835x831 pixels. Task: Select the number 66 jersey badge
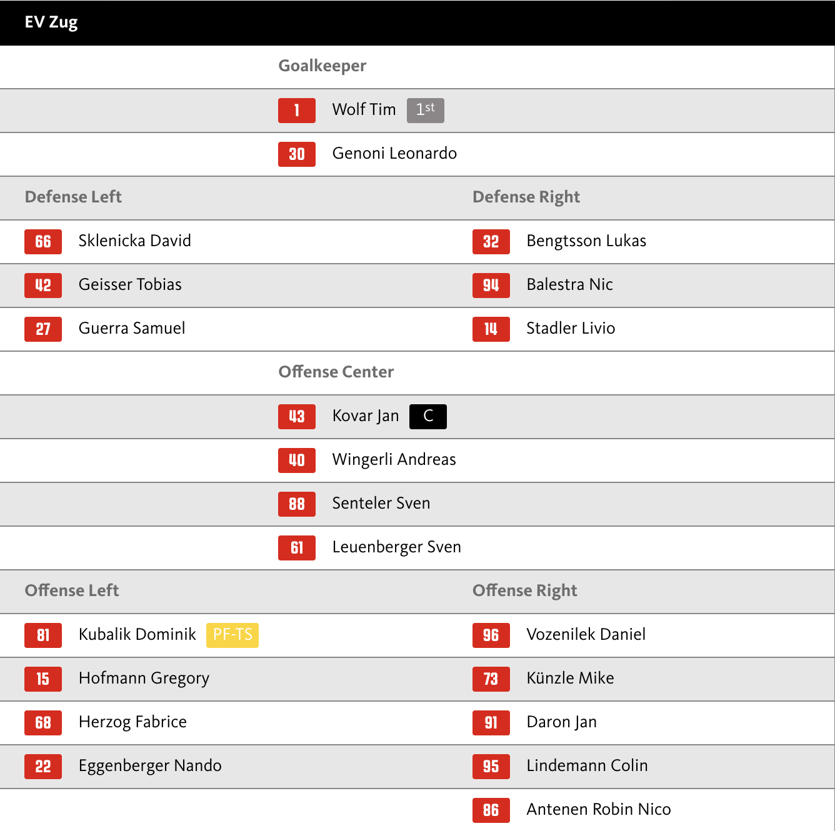click(x=43, y=242)
